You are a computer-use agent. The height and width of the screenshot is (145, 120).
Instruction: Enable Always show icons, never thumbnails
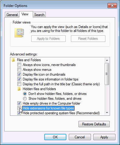(19, 65)
